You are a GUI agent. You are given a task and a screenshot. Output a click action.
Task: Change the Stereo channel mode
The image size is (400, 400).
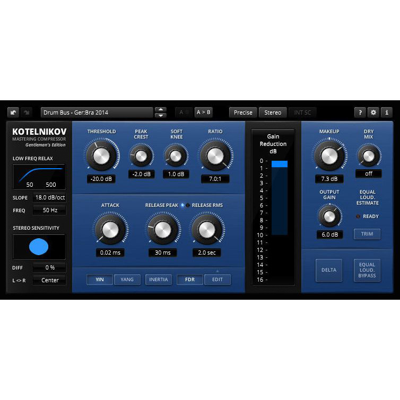pos(273,112)
